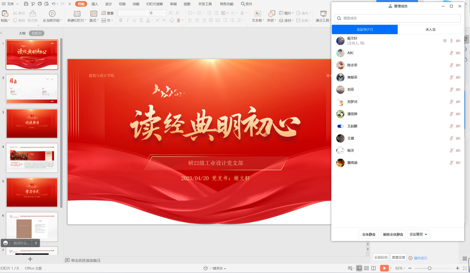Click the undo arrow icon
470x273 pixels.
coord(54,4)
